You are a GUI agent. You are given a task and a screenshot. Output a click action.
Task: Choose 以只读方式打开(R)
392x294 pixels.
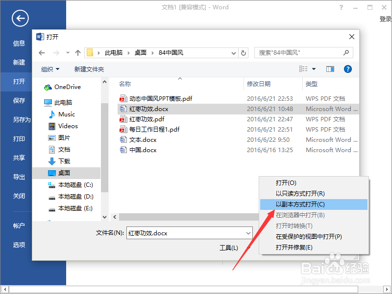click(x=314, y=194)
